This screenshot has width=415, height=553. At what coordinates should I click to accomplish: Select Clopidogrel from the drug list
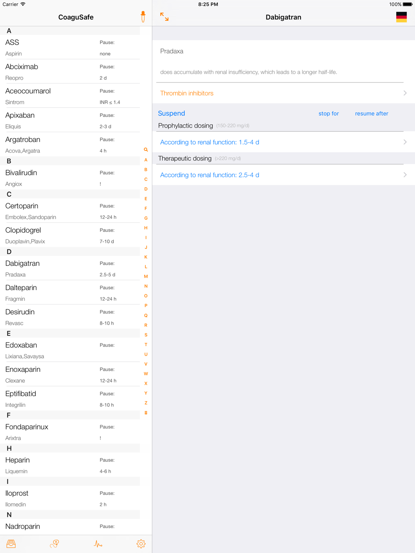(x=71, y=235)
